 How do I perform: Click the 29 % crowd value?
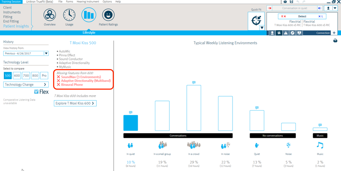tap(194, 162)
